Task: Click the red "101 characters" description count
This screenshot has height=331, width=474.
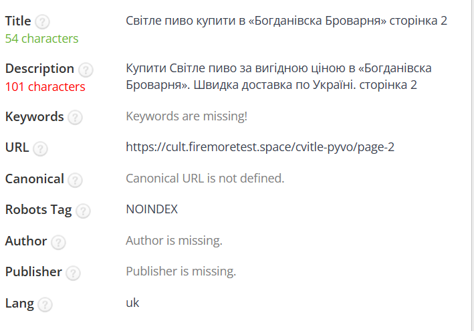Action: click(45, 86)
